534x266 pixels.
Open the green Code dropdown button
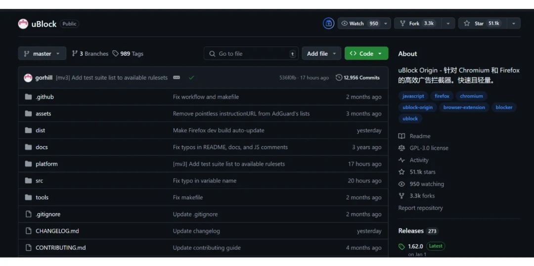pos(366,54)
